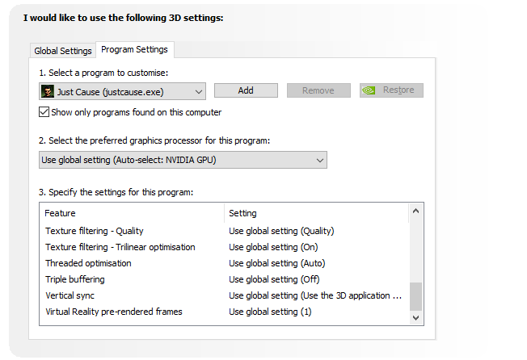This screenshot has height=360, width=527.
Task: Expand the preferred graphics processor dropdown
Action: (x=319, y=160)
